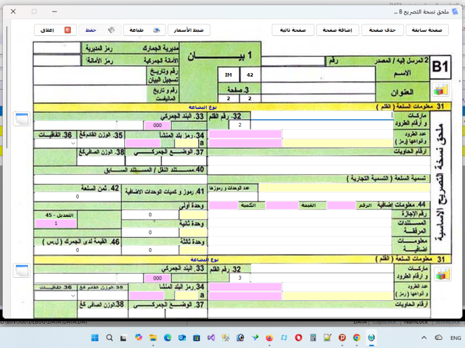Screen dimensions: 465x348
Task: Add a page using اضافة صفحة
Action: 338,30
